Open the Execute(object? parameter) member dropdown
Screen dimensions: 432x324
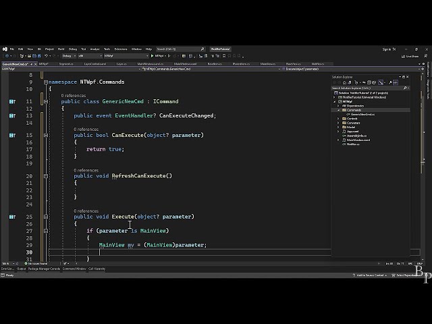351,69
